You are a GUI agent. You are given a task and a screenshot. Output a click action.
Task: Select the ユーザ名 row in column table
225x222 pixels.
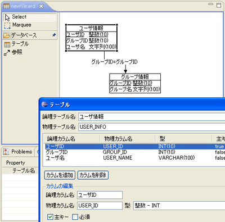coord(135,158)
